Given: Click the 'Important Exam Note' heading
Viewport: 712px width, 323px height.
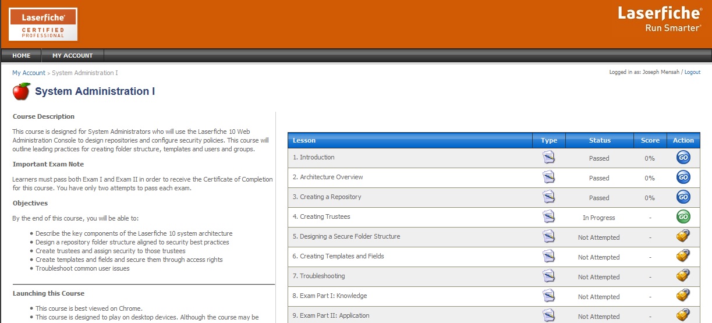Looking at the screenshot, I should tap(48, 164).
